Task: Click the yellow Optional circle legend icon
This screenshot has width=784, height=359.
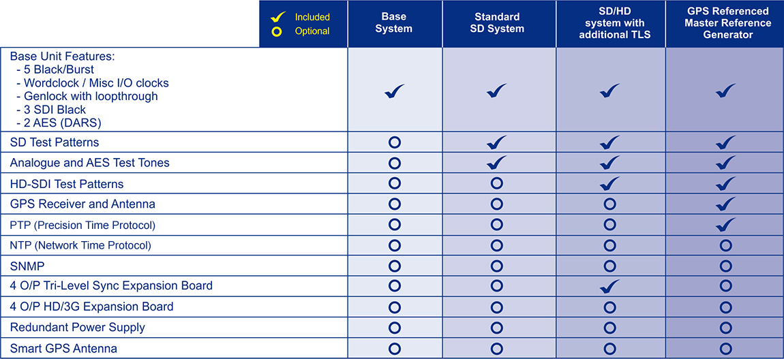Action: 275,31
